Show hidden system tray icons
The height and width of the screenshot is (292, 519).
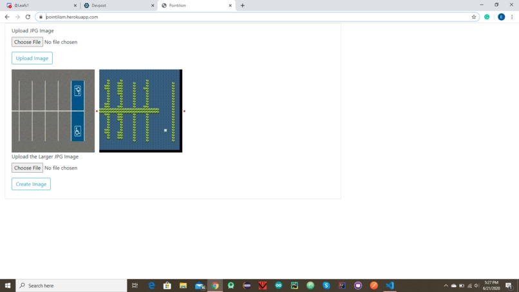click(446, 286)
